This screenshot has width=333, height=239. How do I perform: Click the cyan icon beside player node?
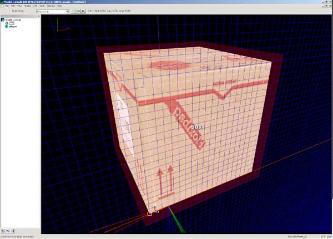tap(7, 27)
